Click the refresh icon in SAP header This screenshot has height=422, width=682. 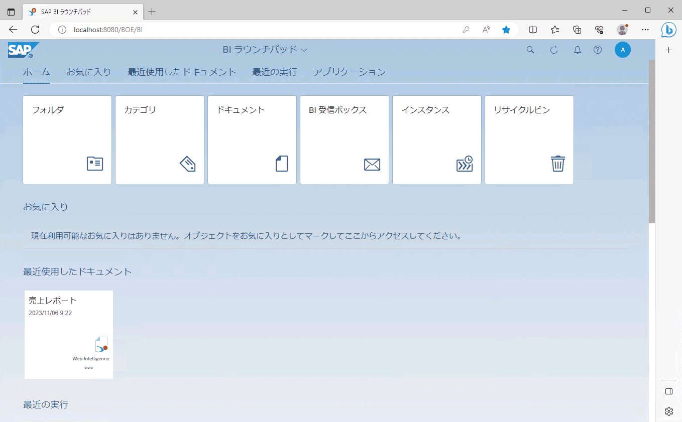coord(554,50)
